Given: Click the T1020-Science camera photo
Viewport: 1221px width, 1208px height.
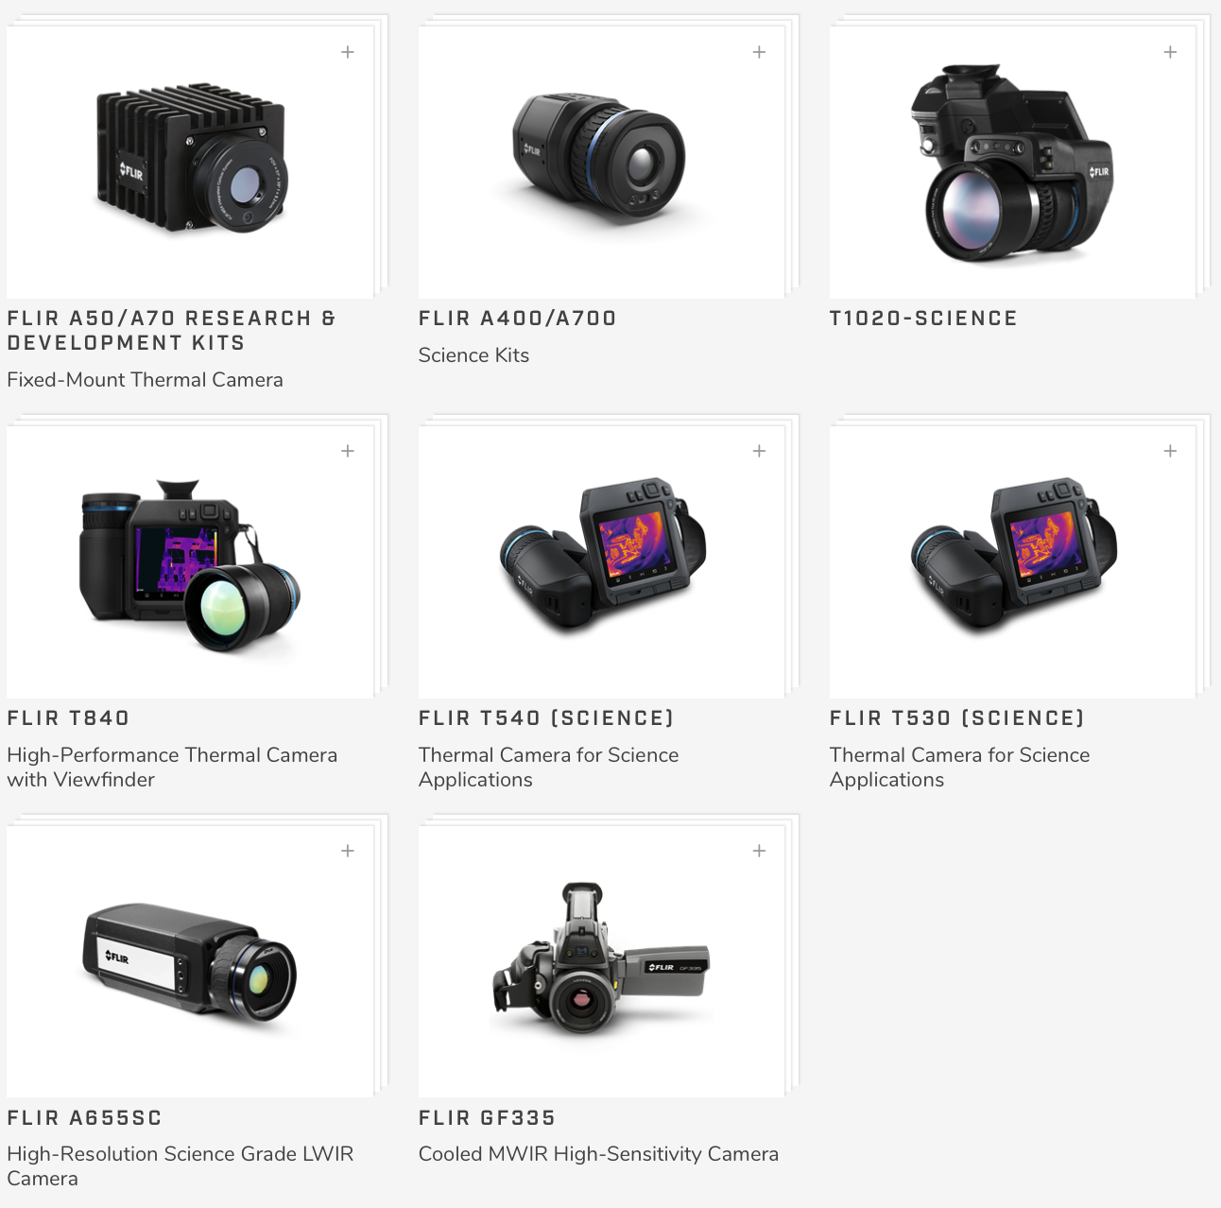Looking at the screenshot, I should coord(1011,163).
